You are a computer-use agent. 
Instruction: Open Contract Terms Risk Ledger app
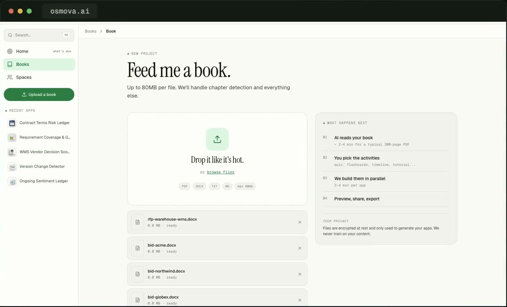point(39,123)
